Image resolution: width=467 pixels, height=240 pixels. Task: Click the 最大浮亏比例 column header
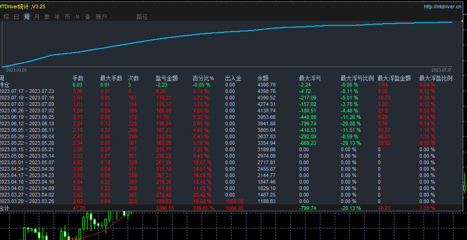(357, 78)
